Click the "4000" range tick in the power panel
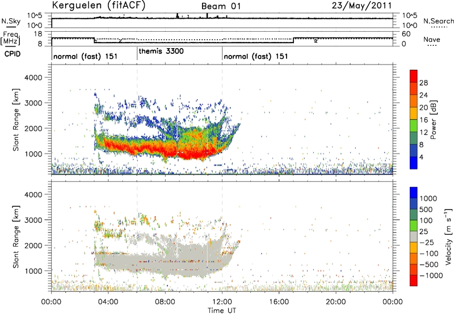This screenshot has height=314, width=454. pos(33,78)
